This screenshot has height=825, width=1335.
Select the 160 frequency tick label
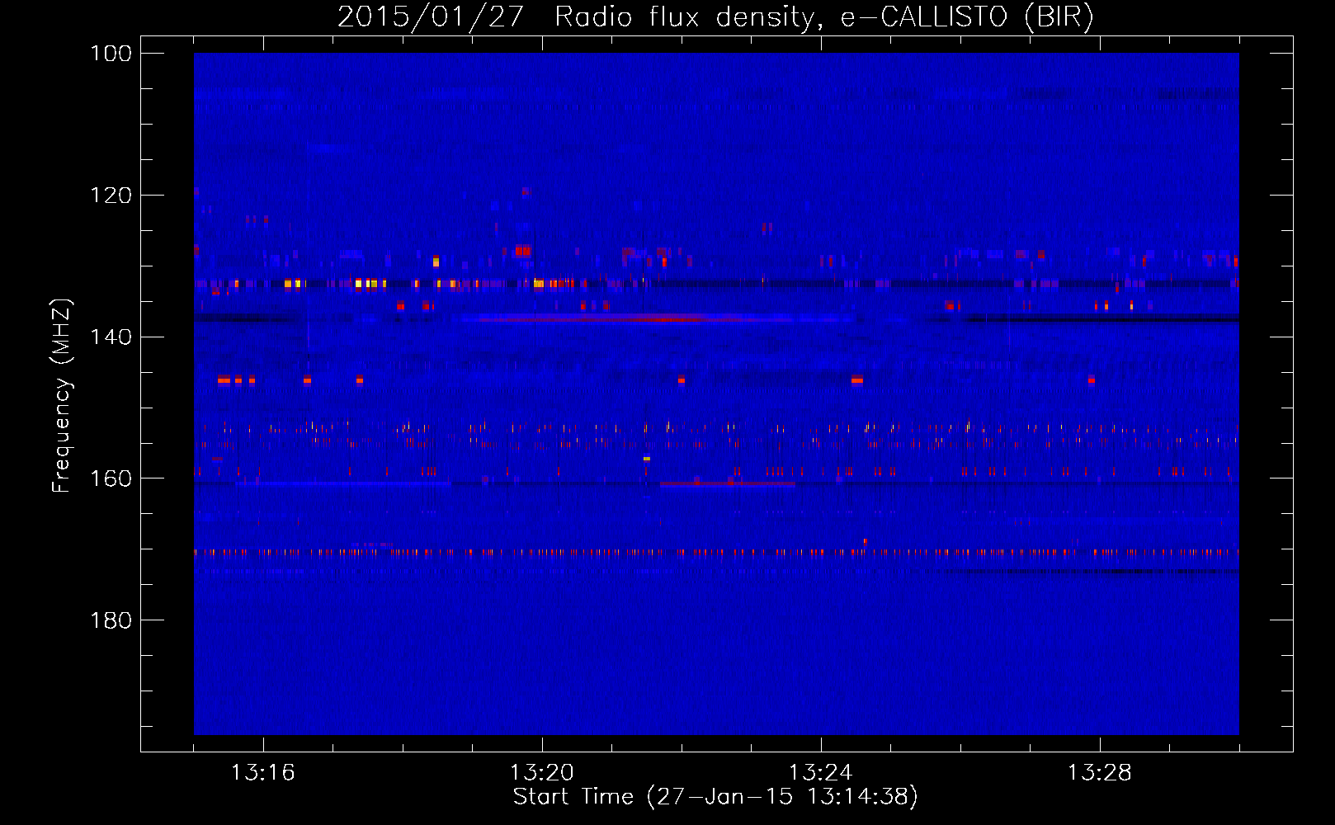pyautogui.click(x=111, y=478)
